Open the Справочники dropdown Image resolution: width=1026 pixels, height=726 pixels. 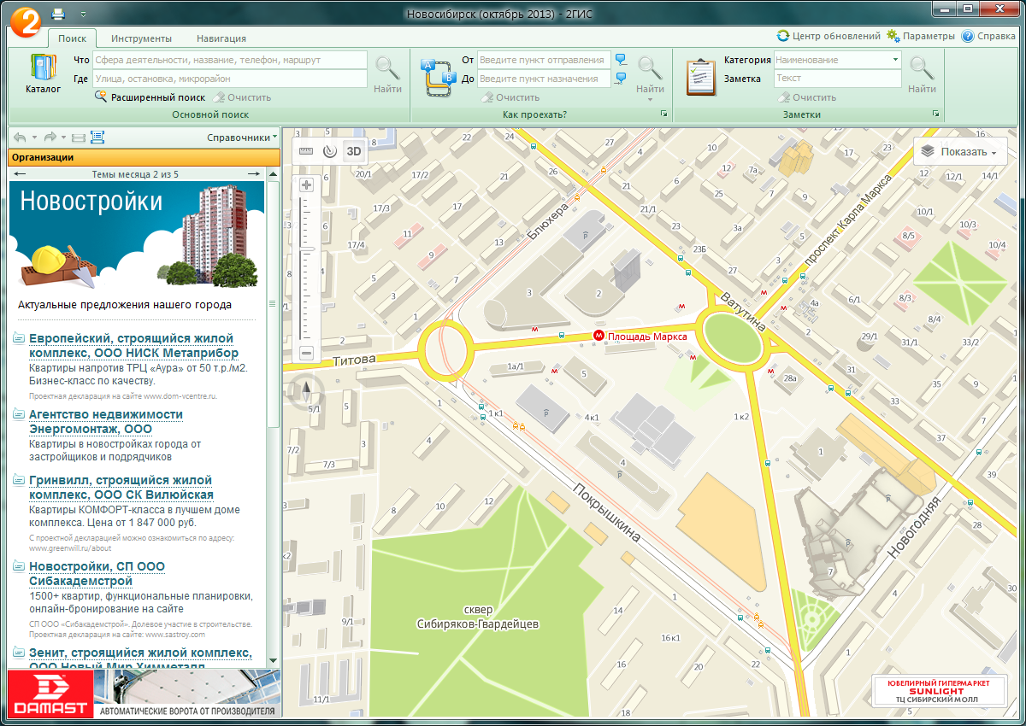[243, 138]
